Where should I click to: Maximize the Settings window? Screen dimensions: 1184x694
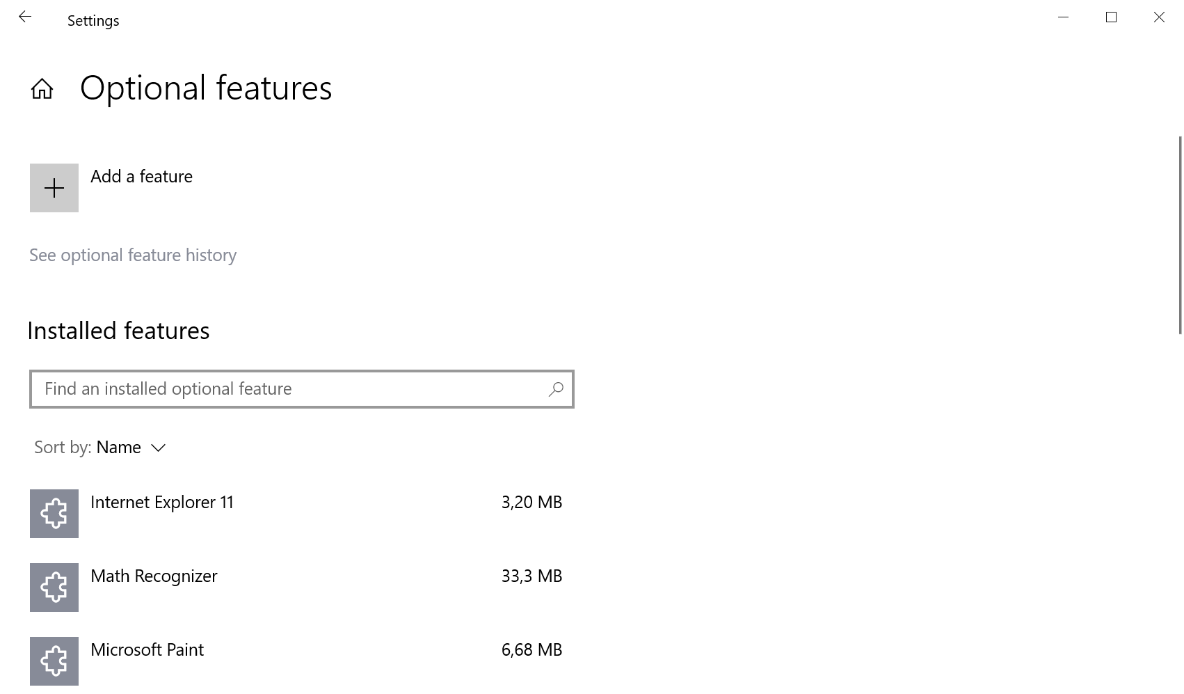[1111, 17]
